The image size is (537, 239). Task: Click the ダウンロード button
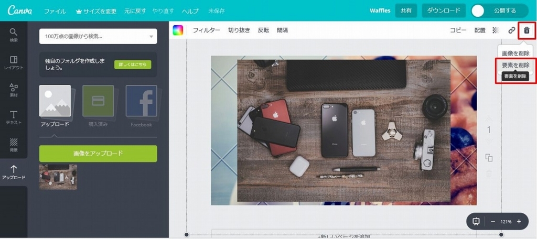tap(444, 10)
